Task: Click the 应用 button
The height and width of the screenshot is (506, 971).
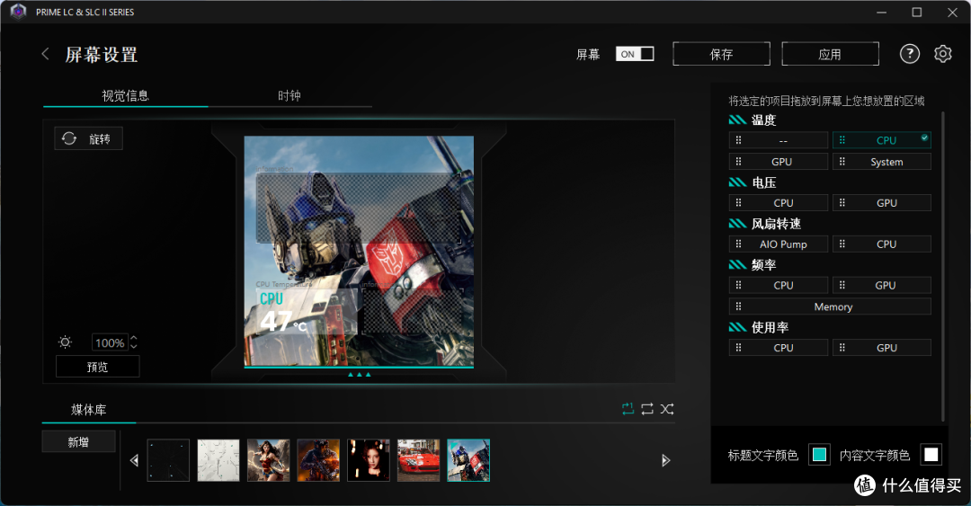Action: [x=830, y=54]
